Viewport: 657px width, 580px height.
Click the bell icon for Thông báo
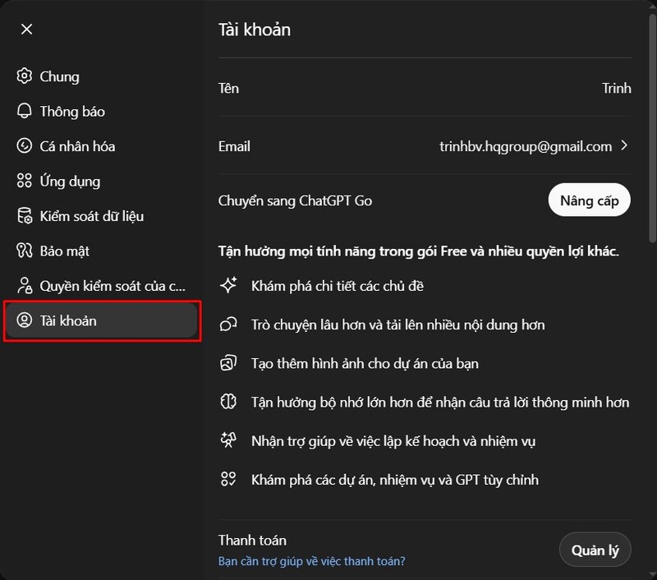[25, 111]
